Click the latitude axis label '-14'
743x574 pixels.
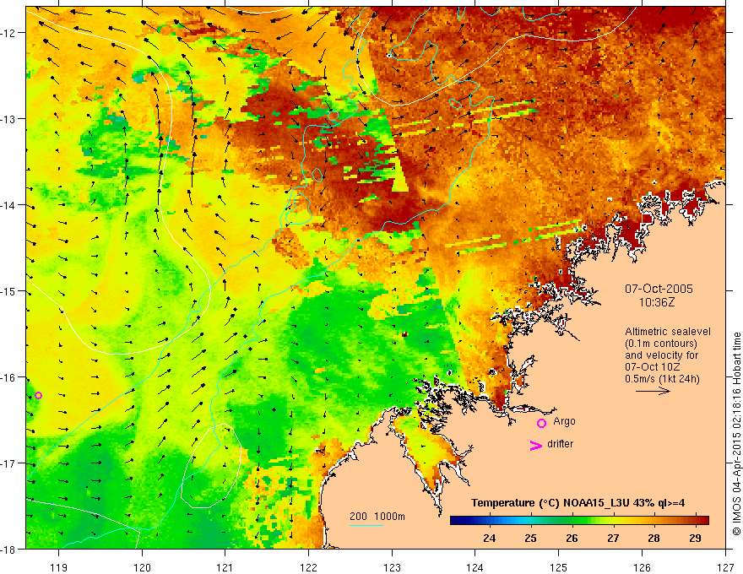pos(8,204)
